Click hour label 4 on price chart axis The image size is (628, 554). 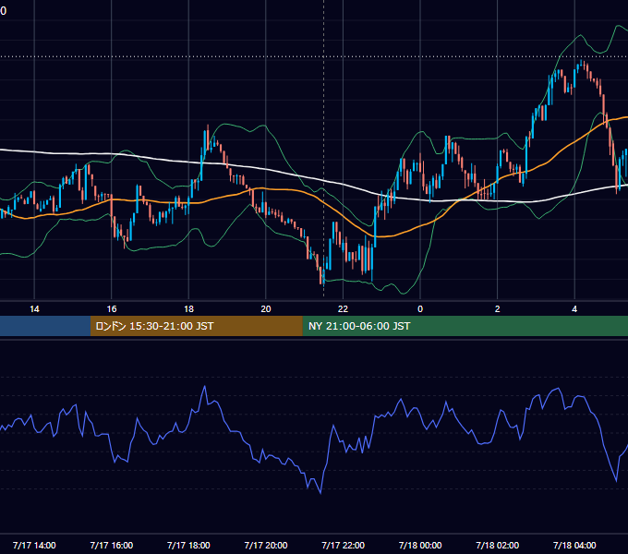[x=574, y=309]
